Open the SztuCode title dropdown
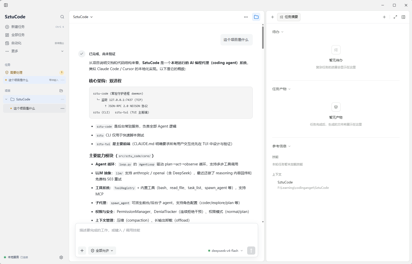412x264 pixels. tap(83, 17)
